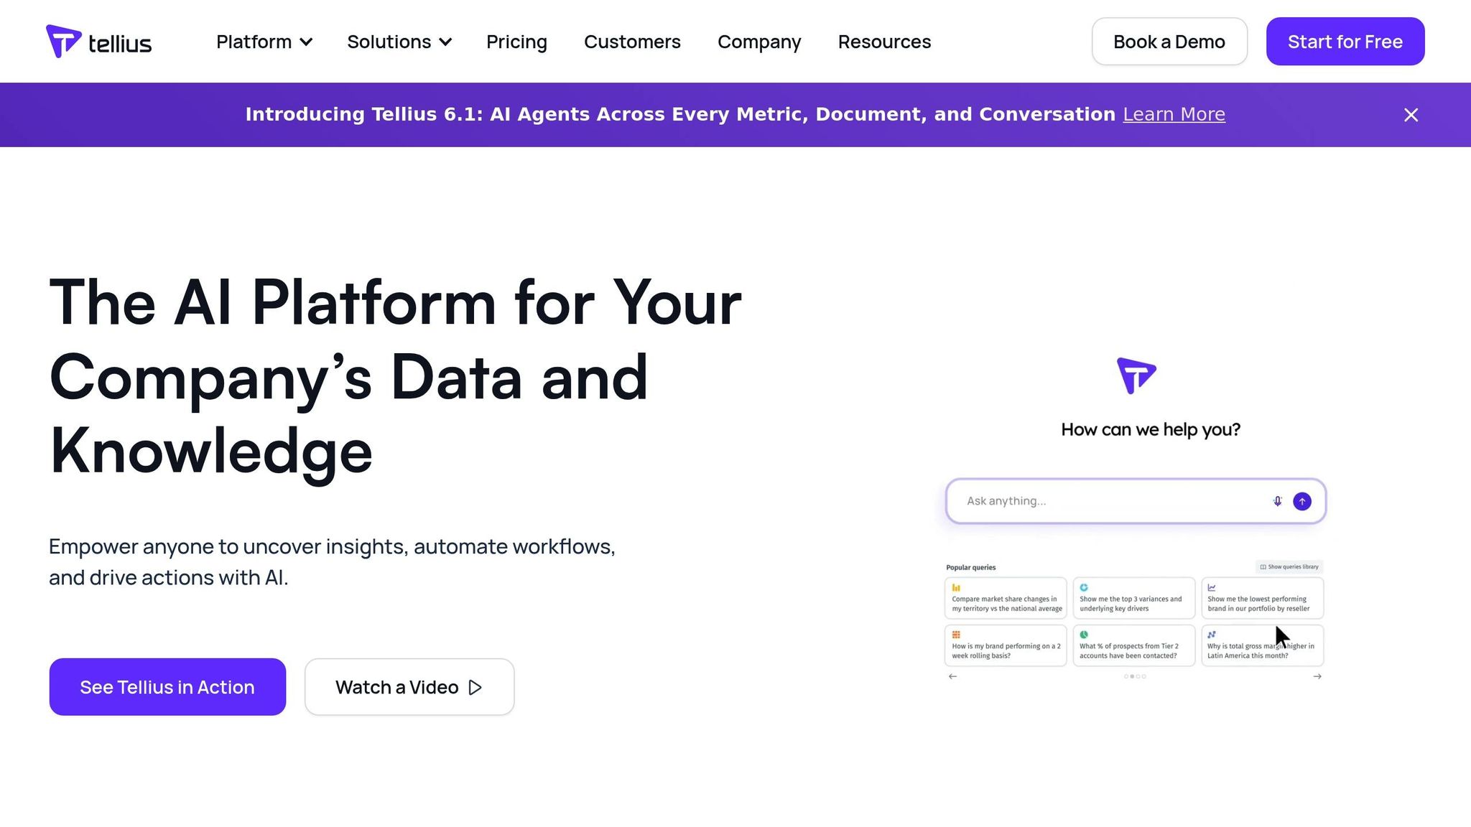This screenshot has width=1471, height=827.
Task: Click the microphone icon in the Ask box
Action: tap(1277, 501)
